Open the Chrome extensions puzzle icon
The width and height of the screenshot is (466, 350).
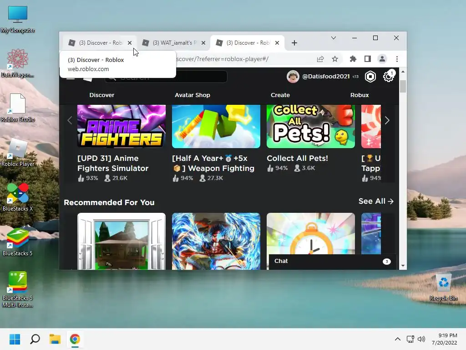(353, 59)
